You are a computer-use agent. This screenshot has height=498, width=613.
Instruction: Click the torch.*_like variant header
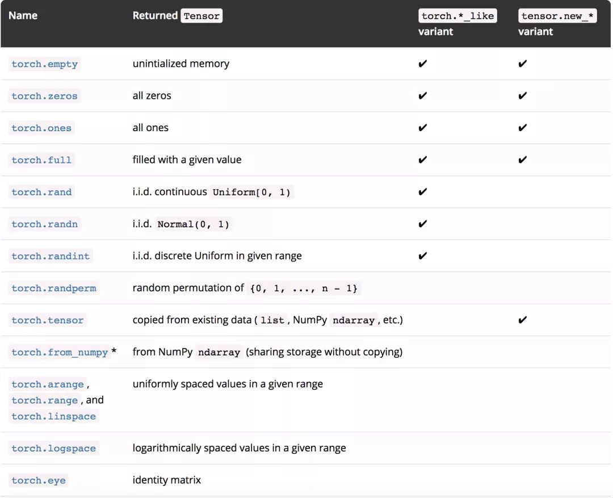coord(457,16)
